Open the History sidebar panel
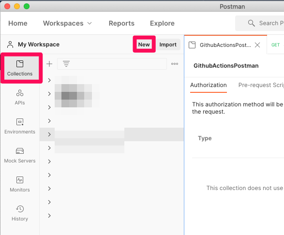 [20, 213]
